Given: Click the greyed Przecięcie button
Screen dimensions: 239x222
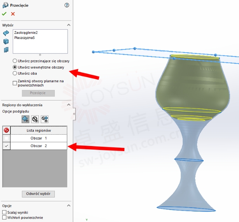Looking at the screenshot, I should (x=38, y=93).
